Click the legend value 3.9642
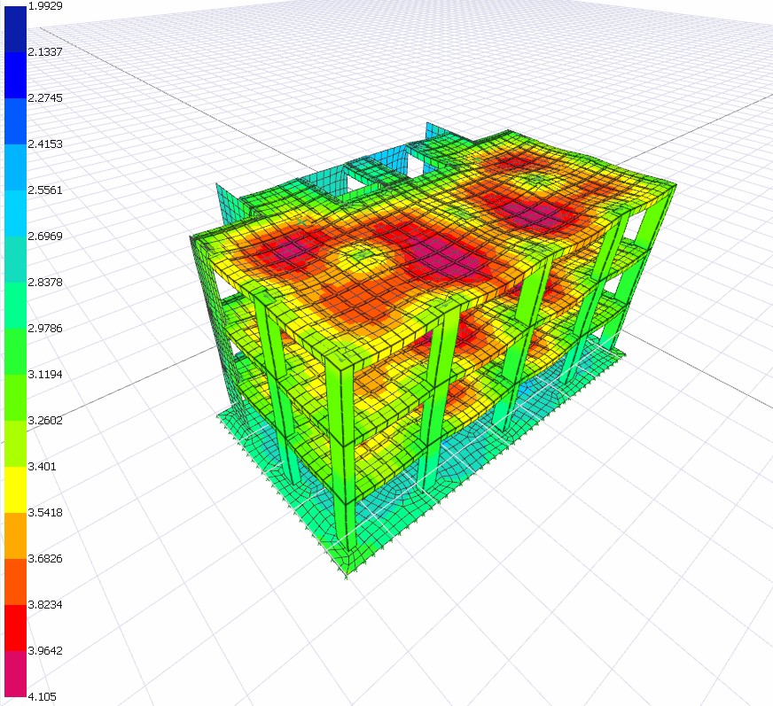The image size is (773, 706). 45,651
